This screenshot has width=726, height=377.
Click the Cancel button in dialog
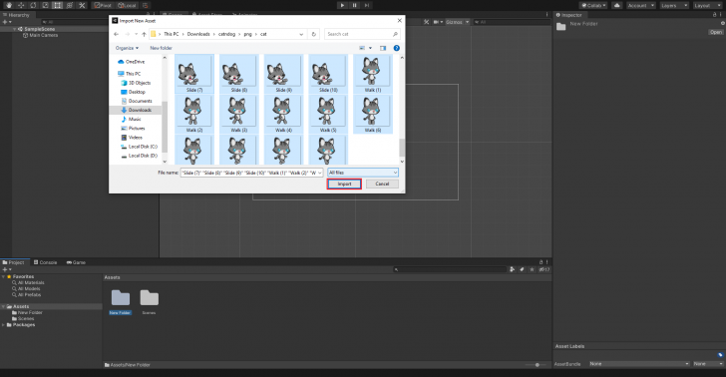382,184
